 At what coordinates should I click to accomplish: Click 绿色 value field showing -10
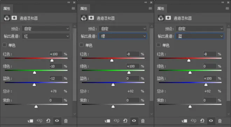tap(56, 66)
